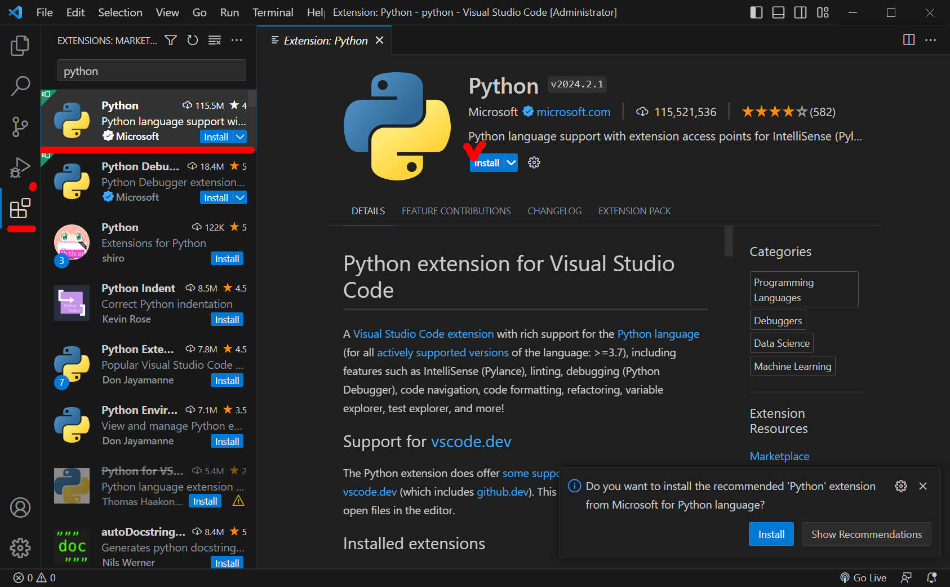Open Install dropdown arrow on Python details page
This screenshot has width=950, height=587.
click(x=511, y=163)
